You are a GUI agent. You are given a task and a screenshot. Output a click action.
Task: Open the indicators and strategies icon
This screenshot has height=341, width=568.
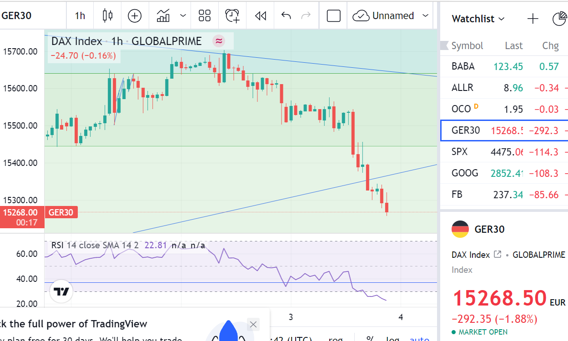pos(163,16)
